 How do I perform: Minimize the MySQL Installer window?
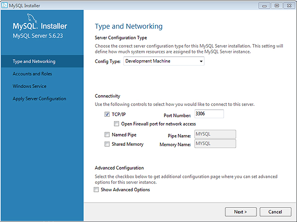(x=264, y=5)
